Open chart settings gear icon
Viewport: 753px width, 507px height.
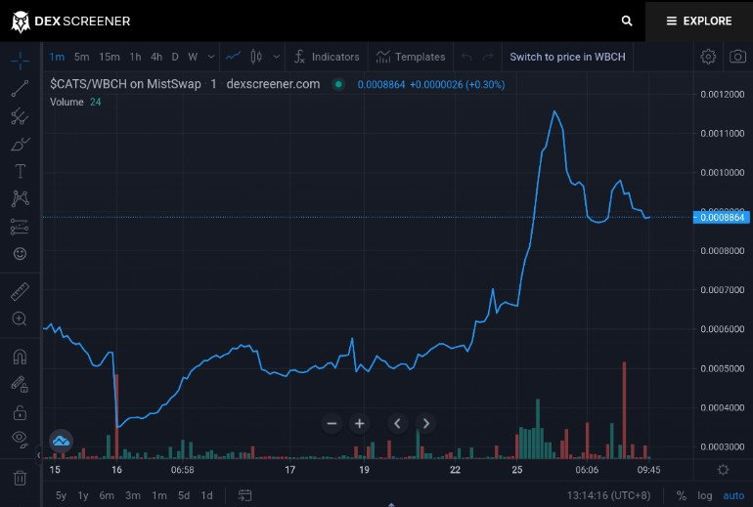click(708, 57)
